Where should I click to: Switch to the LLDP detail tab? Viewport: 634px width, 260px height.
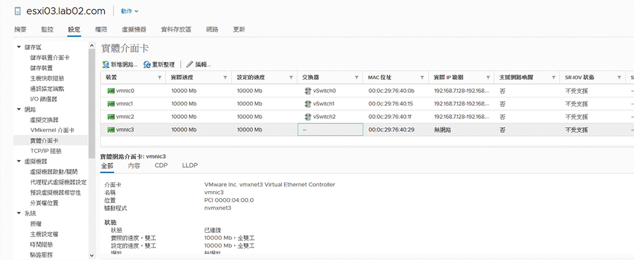click(x=189, y=166)
